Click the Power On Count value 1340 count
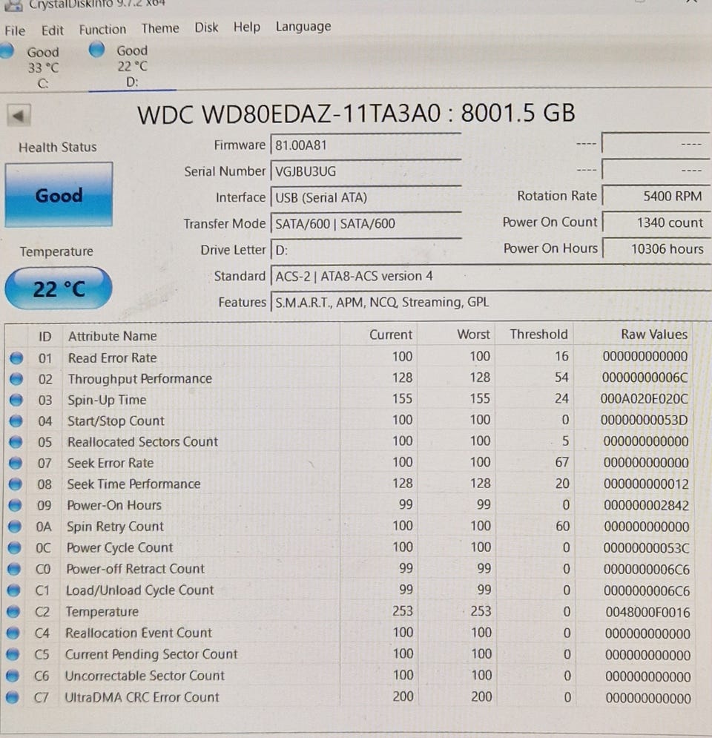Screen dimensions: 712x738 [x=656, y=223]
